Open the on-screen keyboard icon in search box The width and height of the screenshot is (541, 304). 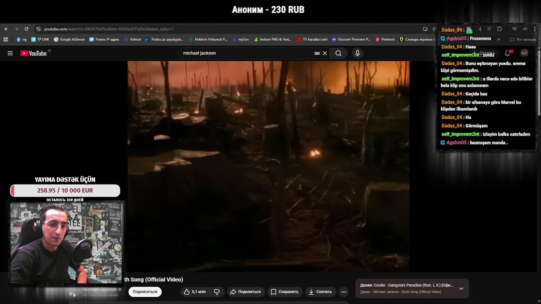(317, 53)
